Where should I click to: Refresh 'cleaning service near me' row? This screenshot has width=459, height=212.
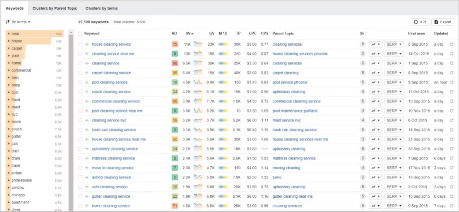click(x=452, y=54)
